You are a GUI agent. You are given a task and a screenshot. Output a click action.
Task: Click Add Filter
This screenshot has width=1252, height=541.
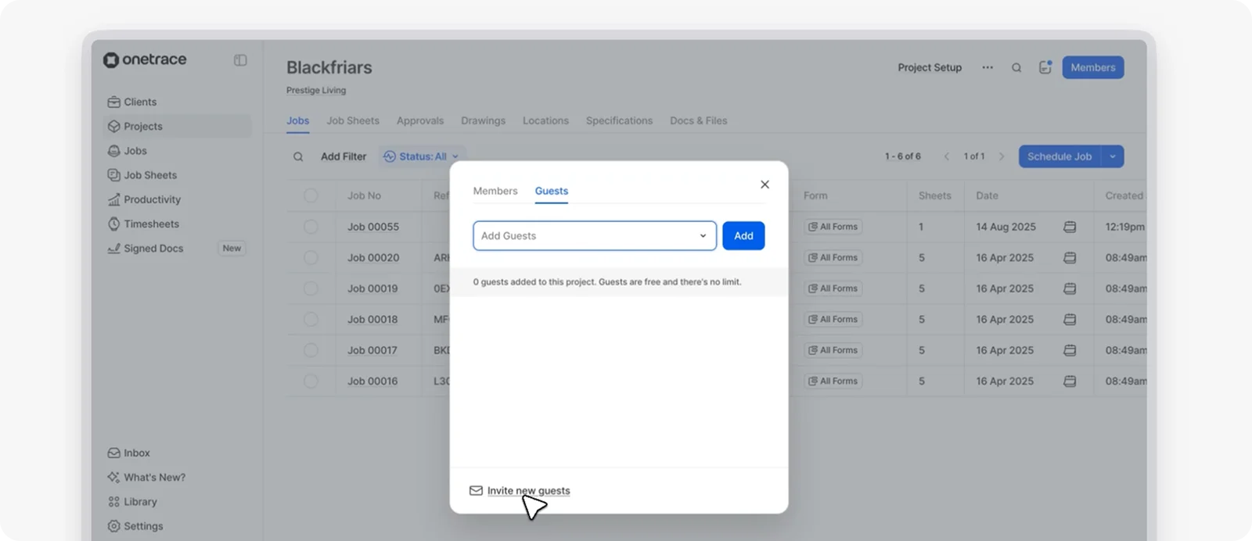tap(344, 156)
